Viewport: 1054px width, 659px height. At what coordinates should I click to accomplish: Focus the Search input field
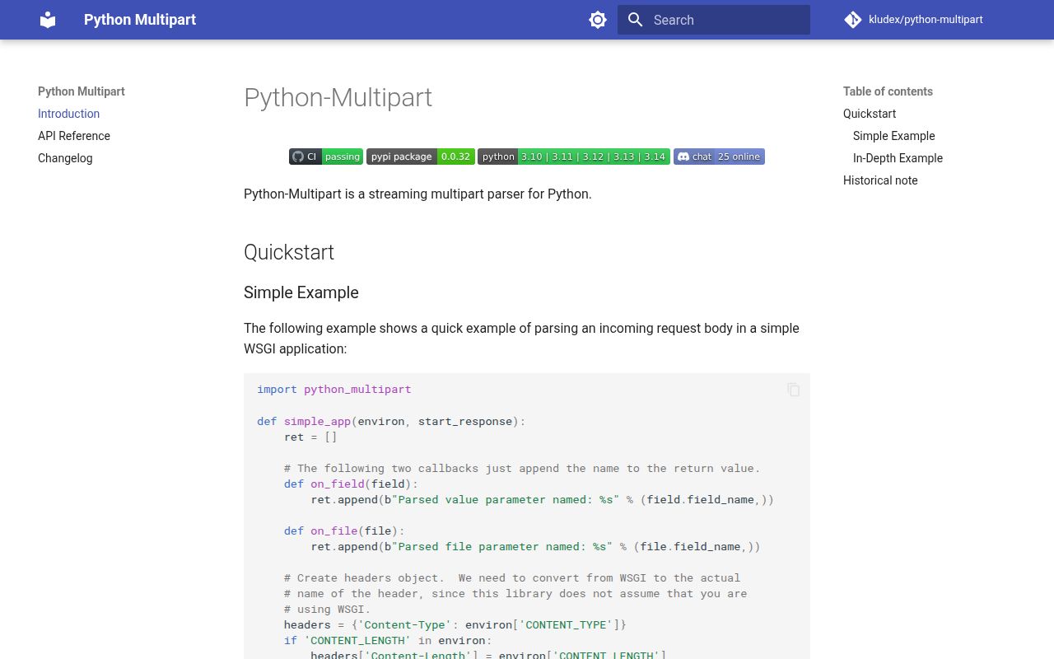click(x=714, y=20)
